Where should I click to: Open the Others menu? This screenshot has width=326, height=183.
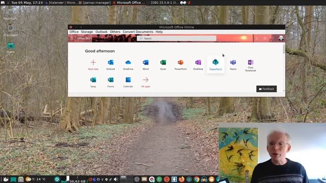pyautogui.click(x=115, y=32)
